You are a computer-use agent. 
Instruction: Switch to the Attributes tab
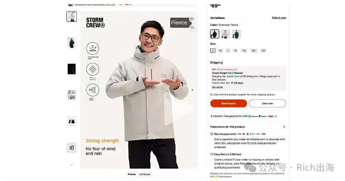point(145,174)
